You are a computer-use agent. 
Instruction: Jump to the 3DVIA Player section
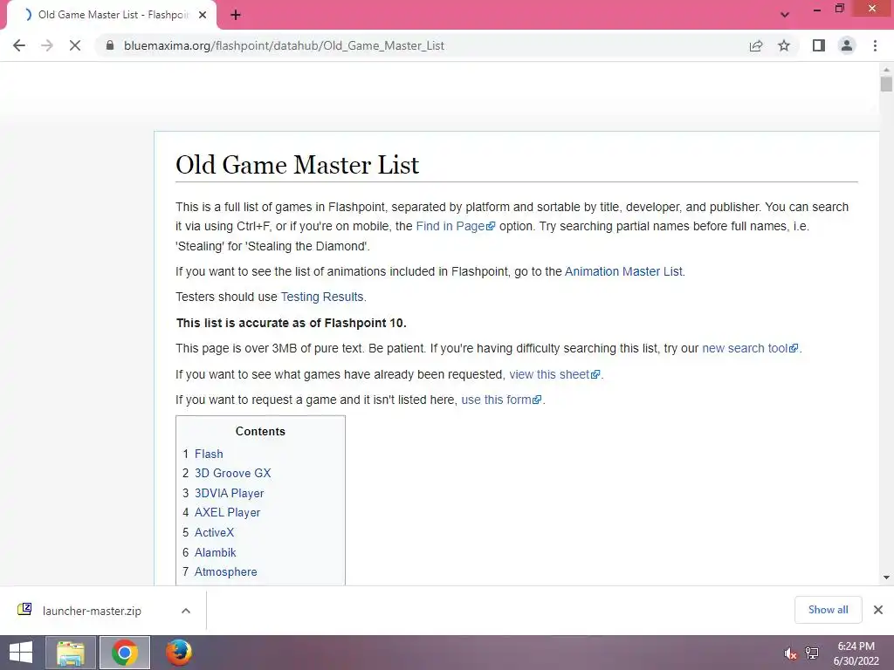230,494
